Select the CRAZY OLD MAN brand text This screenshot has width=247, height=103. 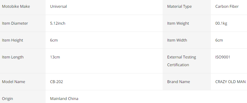click(230, 82)
